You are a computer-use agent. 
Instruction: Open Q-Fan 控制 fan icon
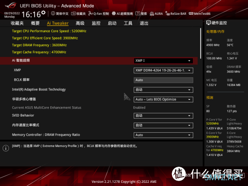pos(90,13)
